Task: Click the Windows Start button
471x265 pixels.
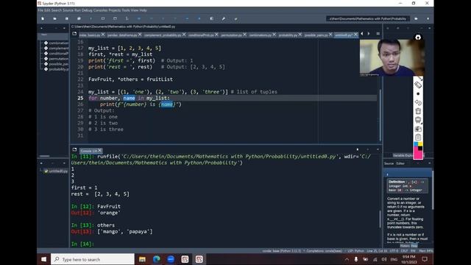Action: click(x=43, y=259)
